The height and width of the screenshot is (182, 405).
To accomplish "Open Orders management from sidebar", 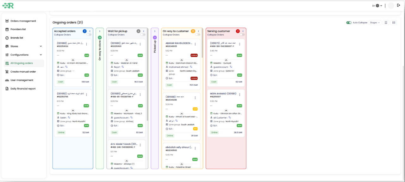I will 23,21.
